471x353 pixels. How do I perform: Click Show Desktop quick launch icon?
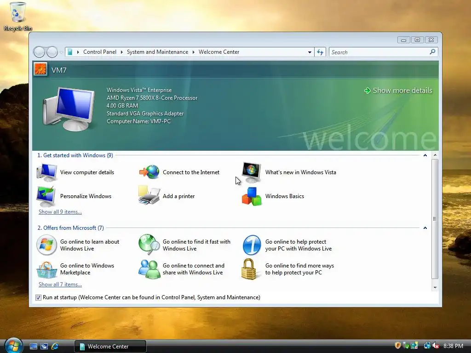pyautogui.click(x=33, y=346)
